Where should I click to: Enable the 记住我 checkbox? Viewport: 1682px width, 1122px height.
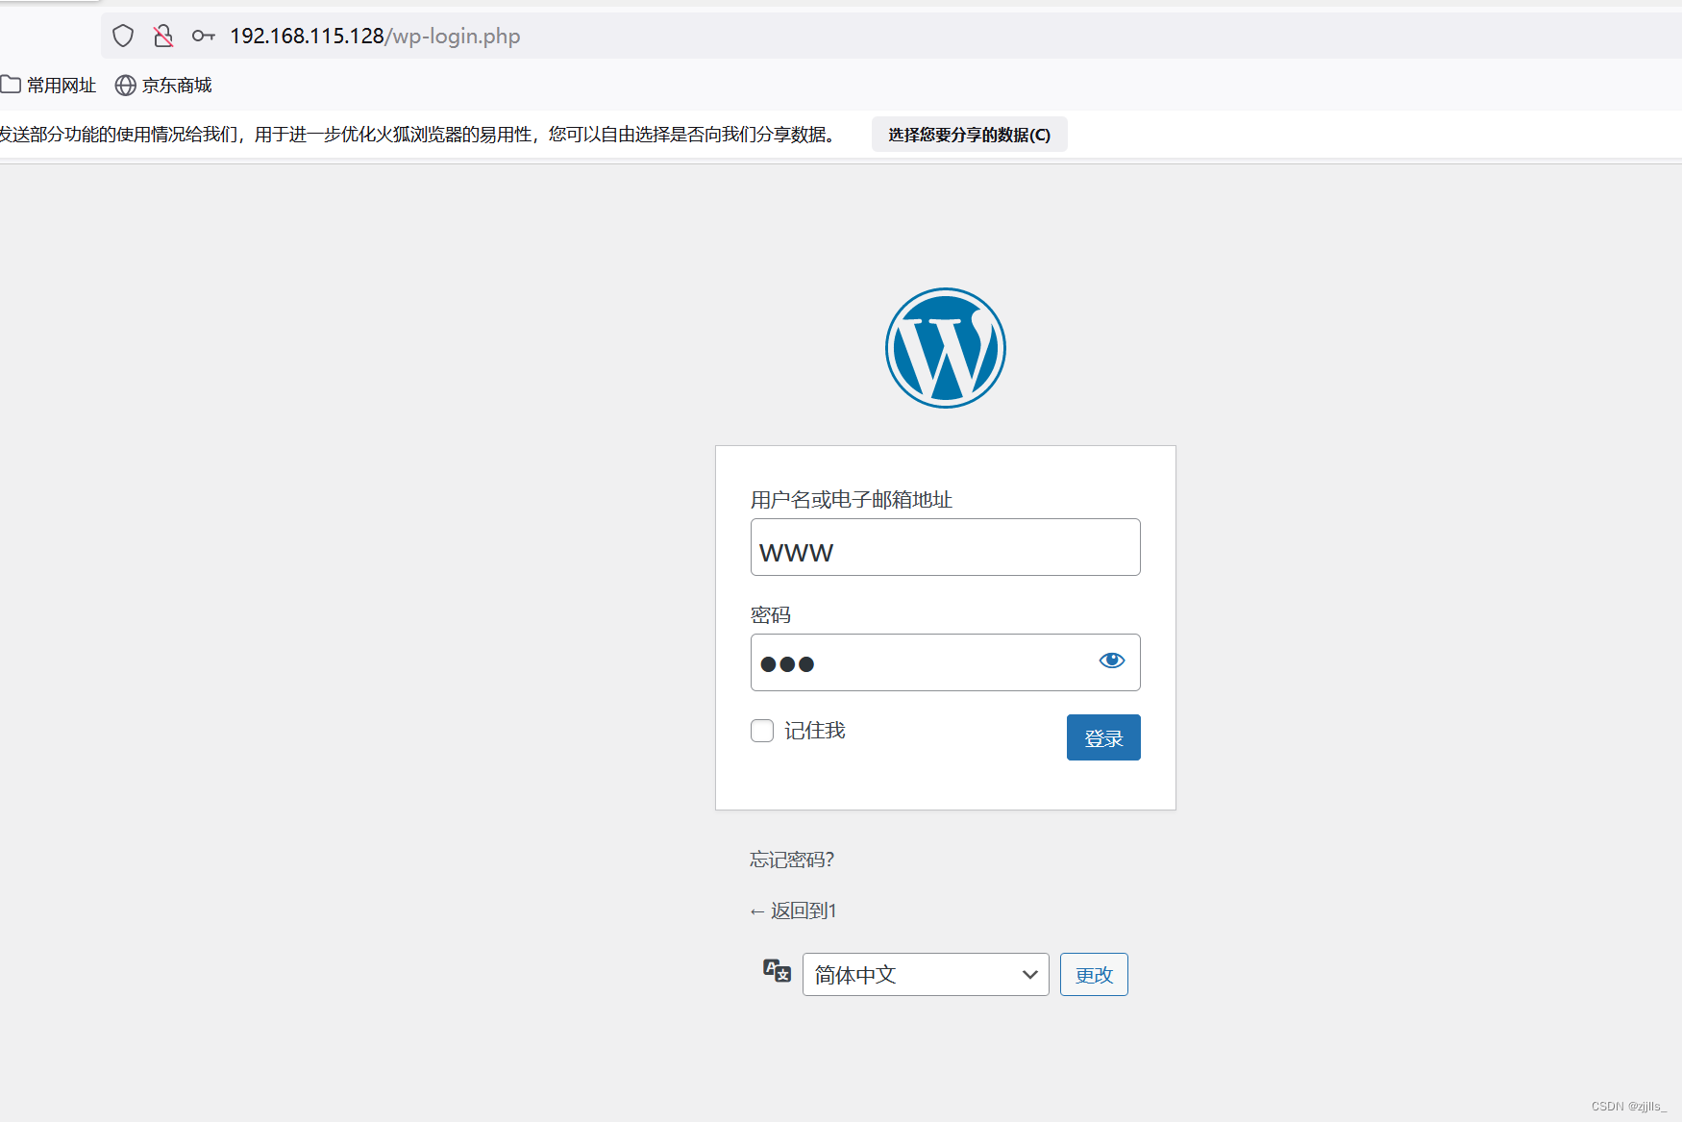(x=761, y=731)
